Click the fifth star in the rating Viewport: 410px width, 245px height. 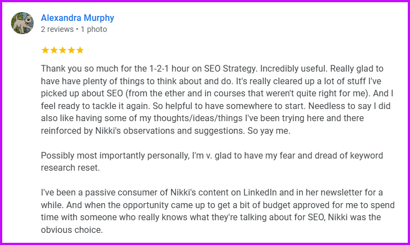pos(80,50)
